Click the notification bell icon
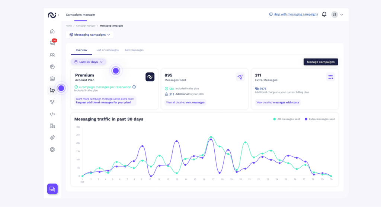The image size is (381, 207). (x=324, y=14)
